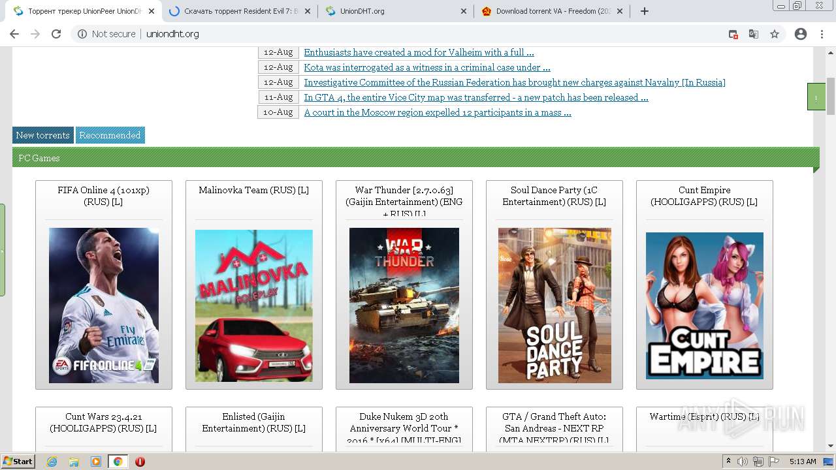Reload the uniondht.org page
The image size is (836, 470).
point(56,34)
